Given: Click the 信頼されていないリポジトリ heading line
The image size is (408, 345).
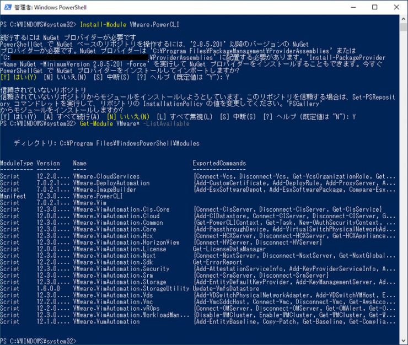Looking at the screenshot, I should [43, 90].
